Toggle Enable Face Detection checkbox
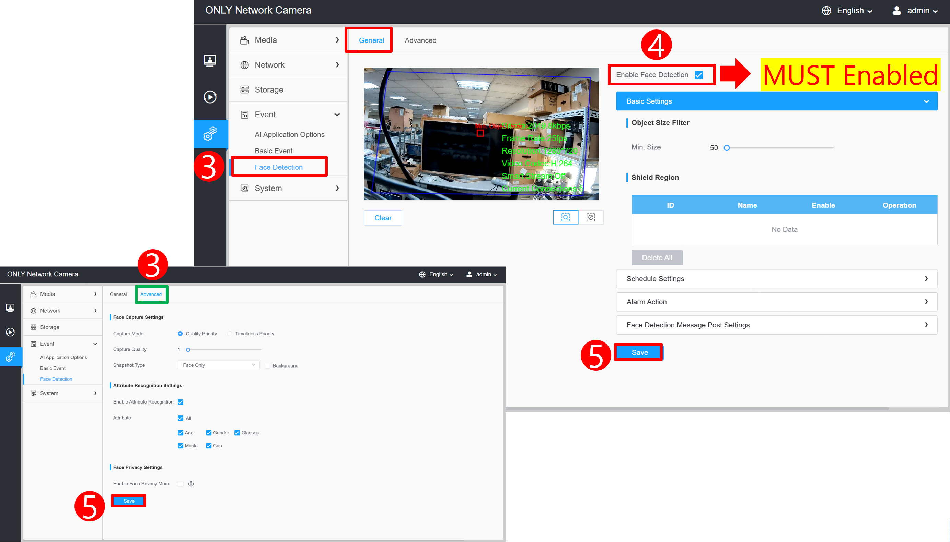Image resolution: width=950 pixels, height=542 pixels. (x=699, y=75)
